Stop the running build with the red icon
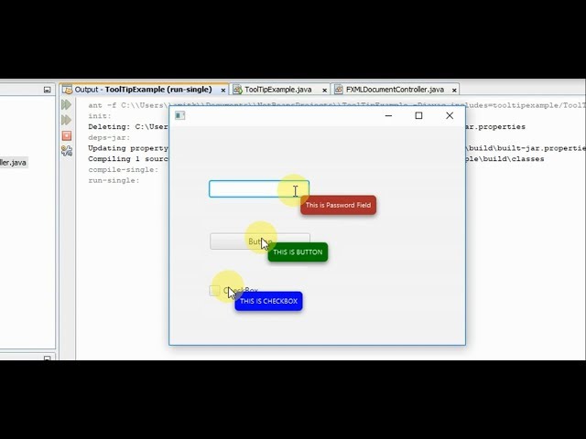 [67, 135]
